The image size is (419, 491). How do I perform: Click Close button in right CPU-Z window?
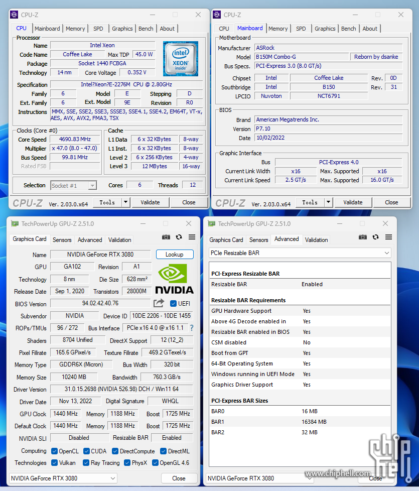[x=391, y=202]
